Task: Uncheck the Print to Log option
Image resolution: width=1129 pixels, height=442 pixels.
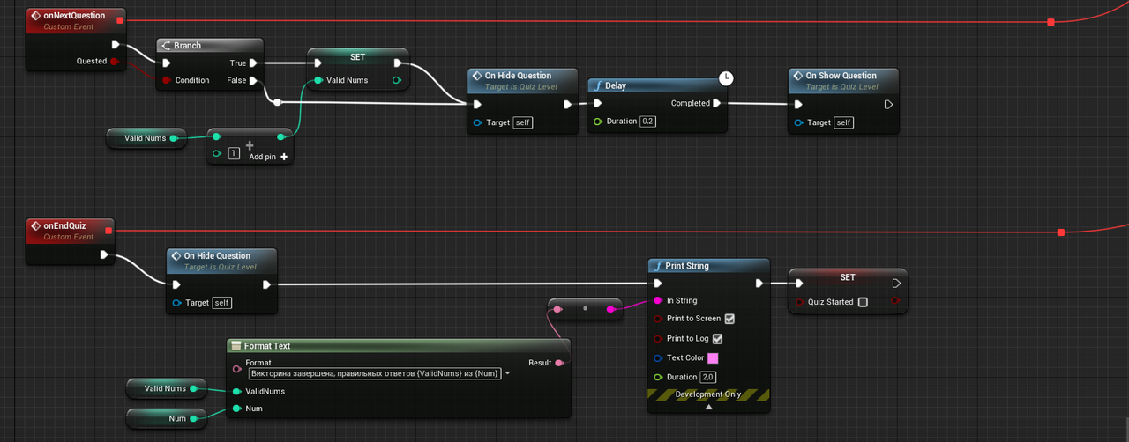Action: click(x=717, y=339)
